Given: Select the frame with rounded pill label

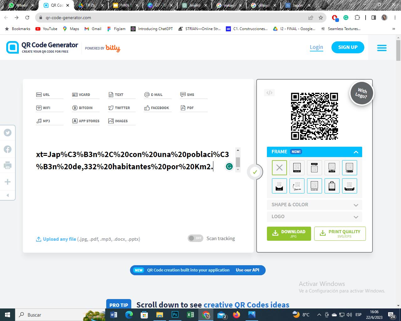Looking at the screenshot, I should click(x=350, y=167).
